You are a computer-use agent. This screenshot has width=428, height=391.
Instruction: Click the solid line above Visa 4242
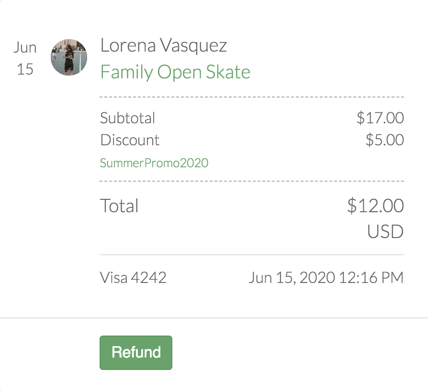(252, 255)
